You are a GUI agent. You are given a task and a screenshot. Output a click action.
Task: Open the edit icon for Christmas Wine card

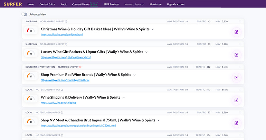[x=236, y=32]
